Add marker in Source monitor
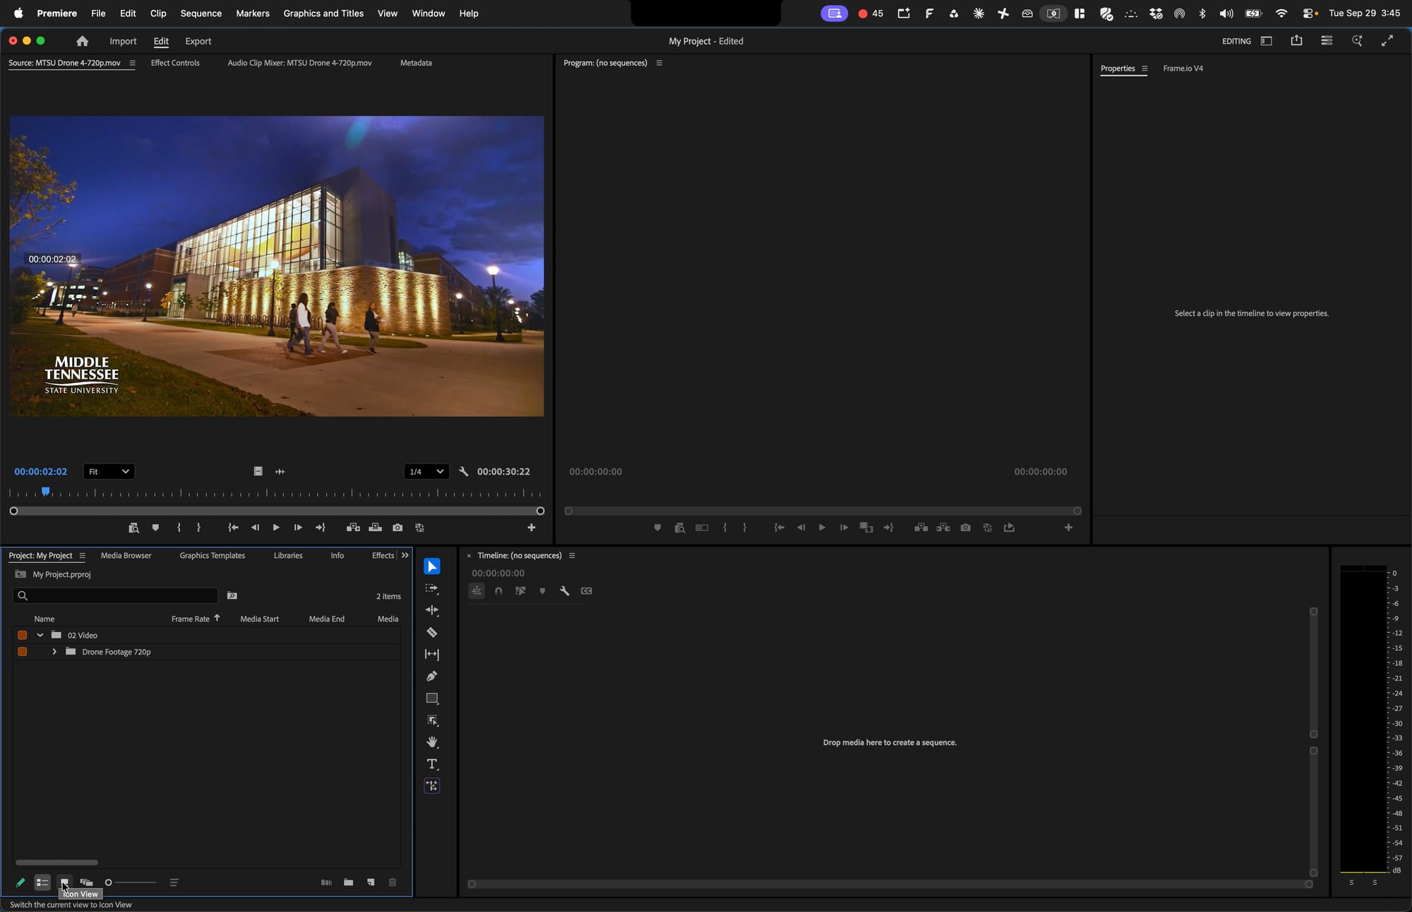This screenshot has width=1412, height=912. pyautogui.click(x=155, y=528)
